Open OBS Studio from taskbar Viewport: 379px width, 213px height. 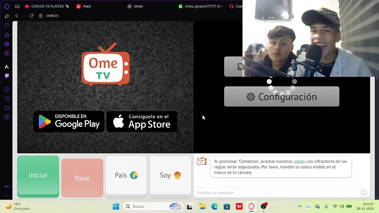coord(264,206)
